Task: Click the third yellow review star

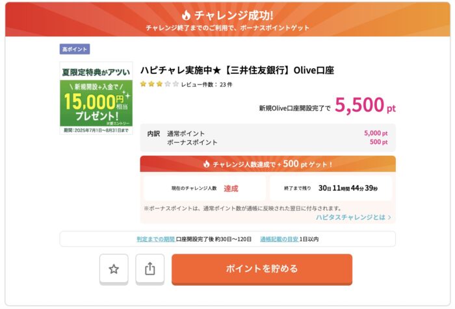Action: (x=159, y=84)
